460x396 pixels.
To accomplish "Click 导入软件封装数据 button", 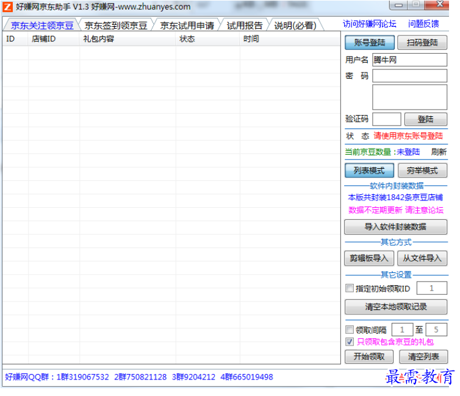I will [395, 227].
